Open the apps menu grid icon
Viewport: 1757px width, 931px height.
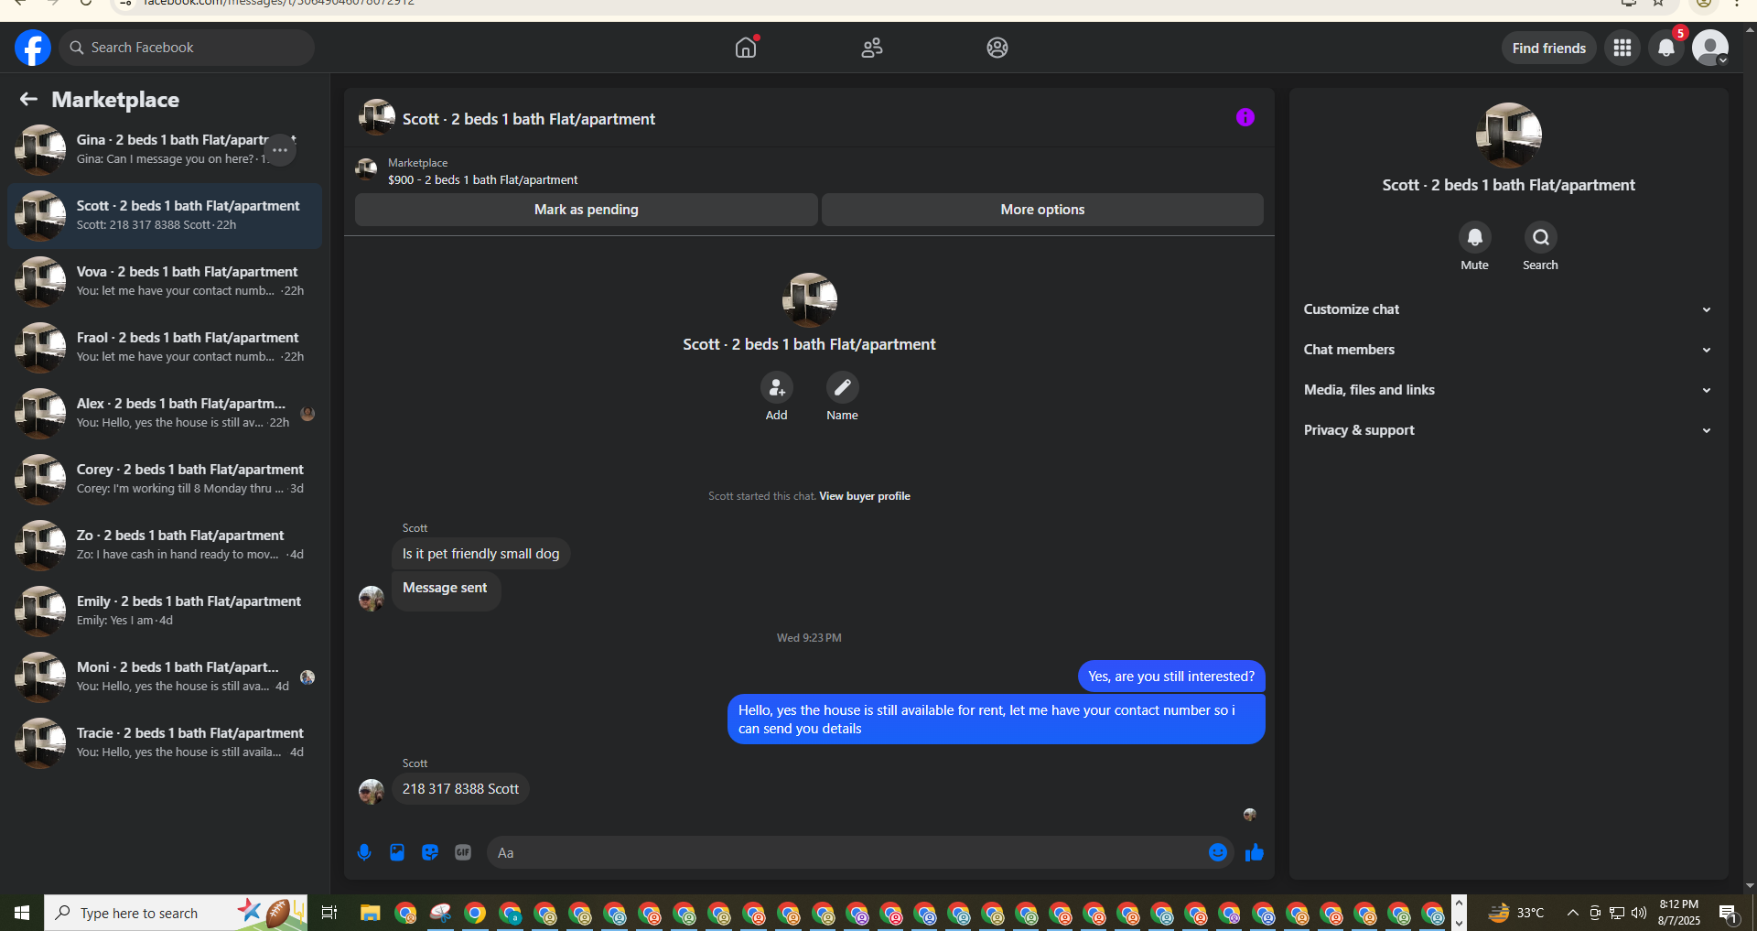(1622, 48)
